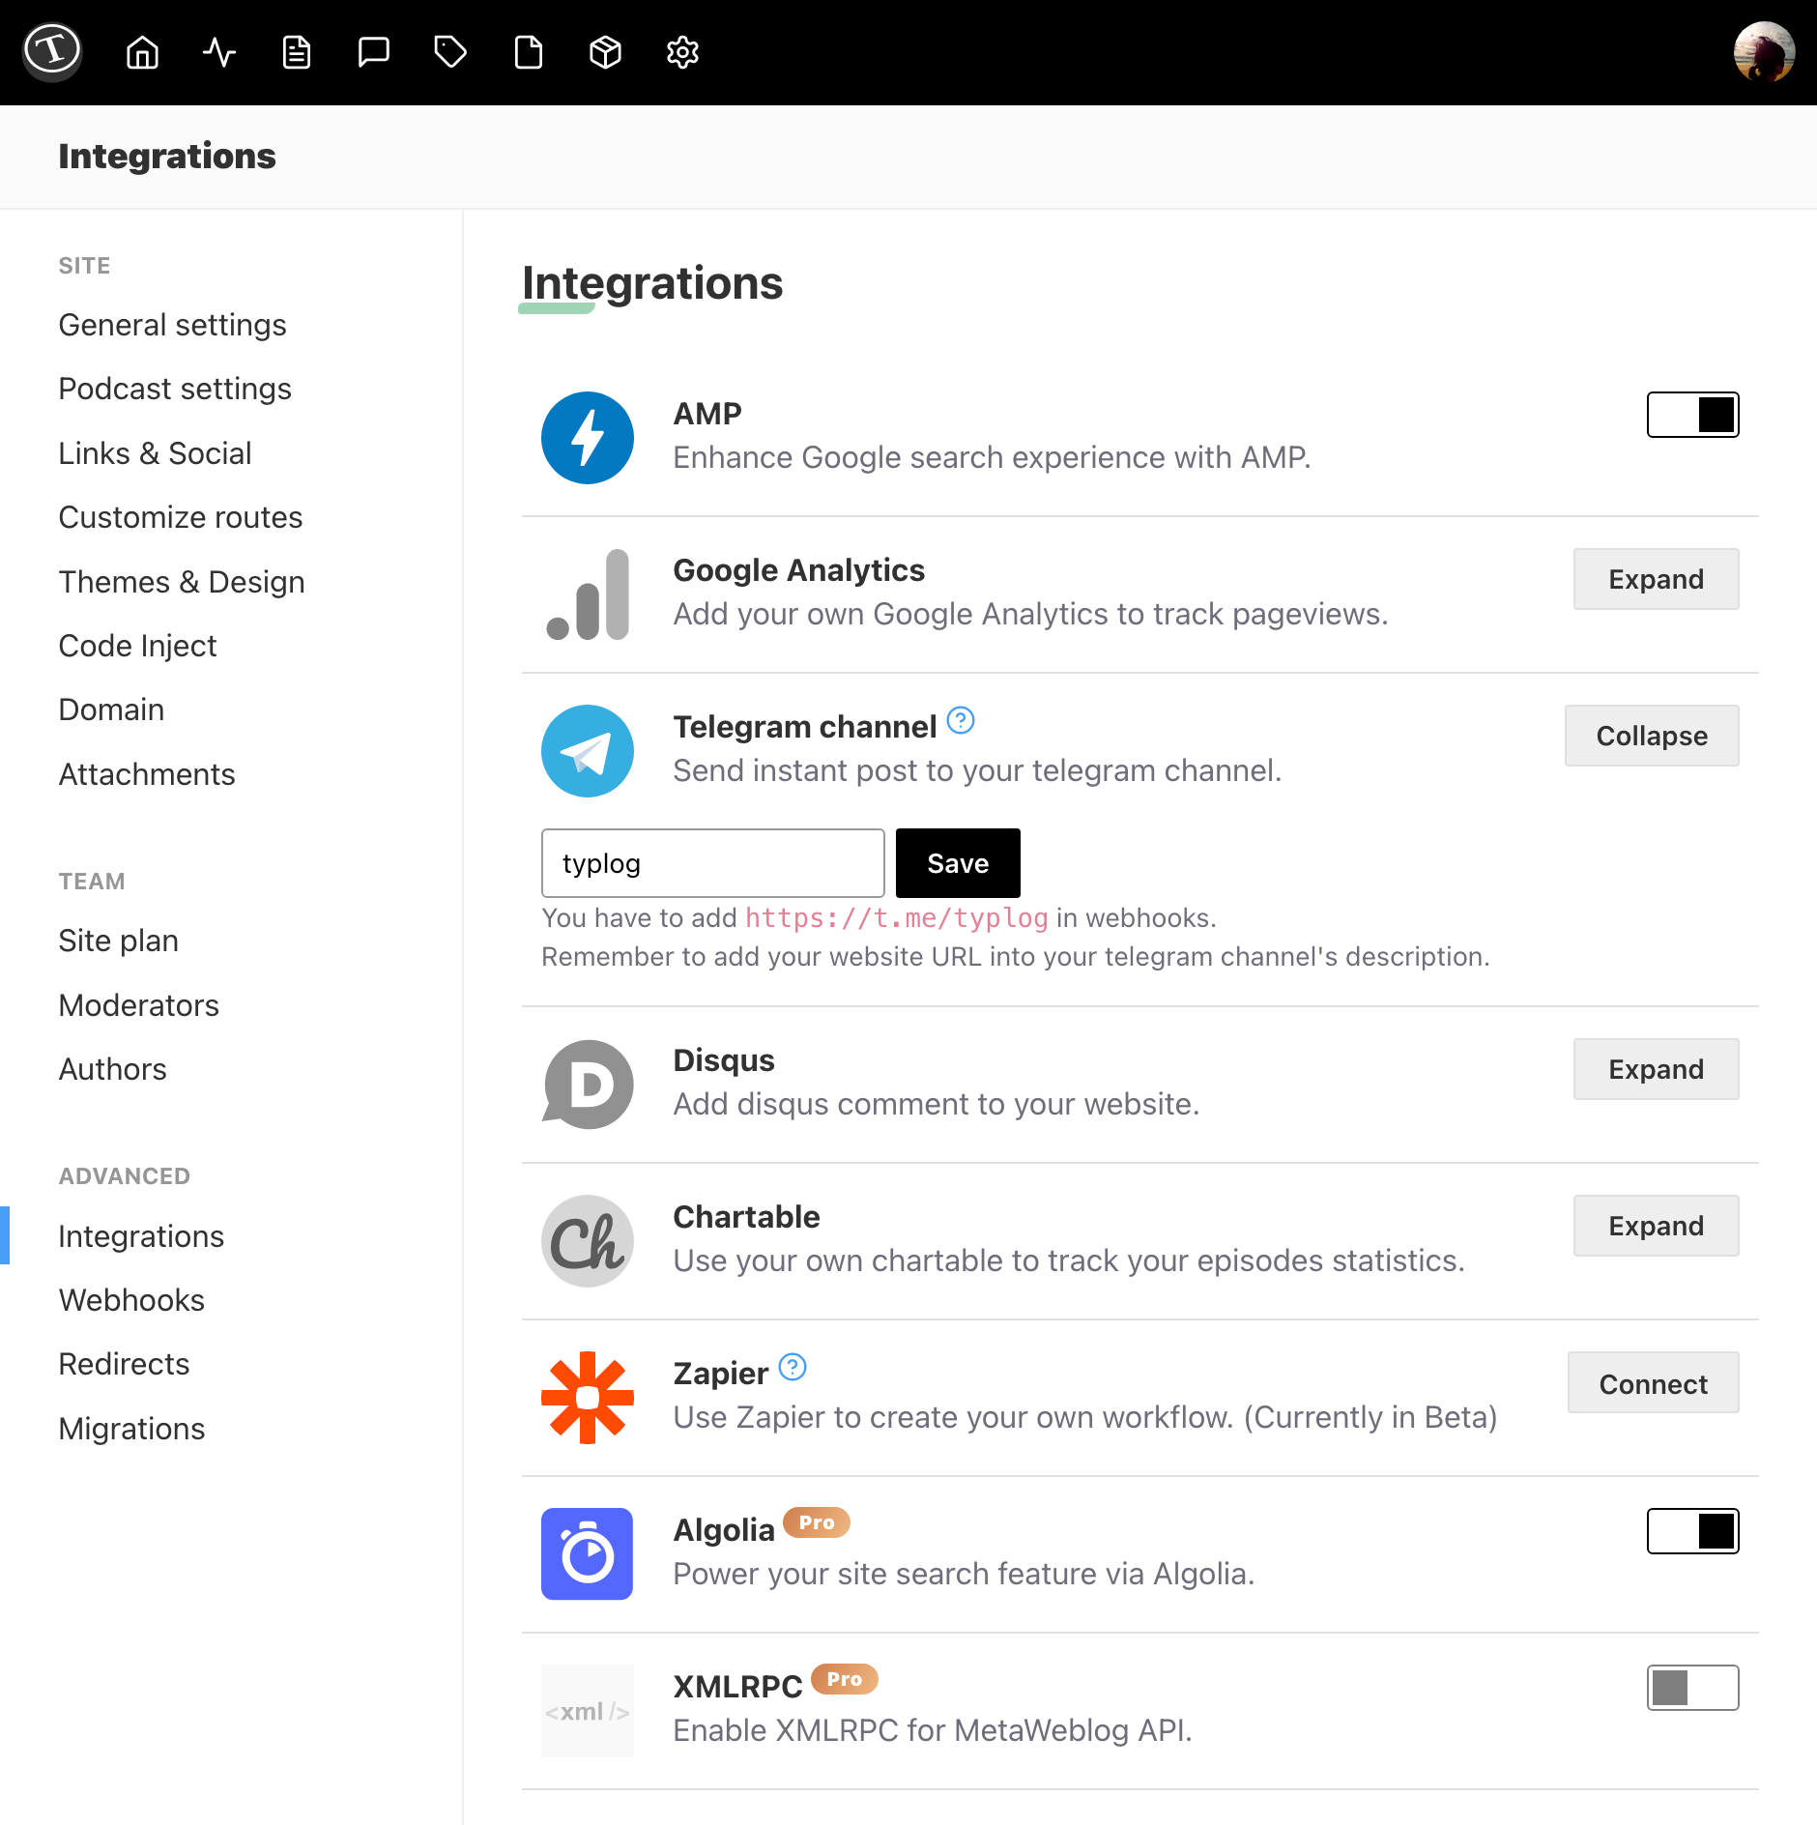
Task: Open Moderators page
Action: pos(139,1005)
